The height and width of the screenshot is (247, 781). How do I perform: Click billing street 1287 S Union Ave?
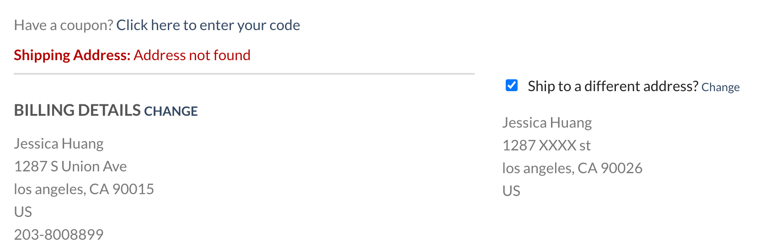point(70,166)
